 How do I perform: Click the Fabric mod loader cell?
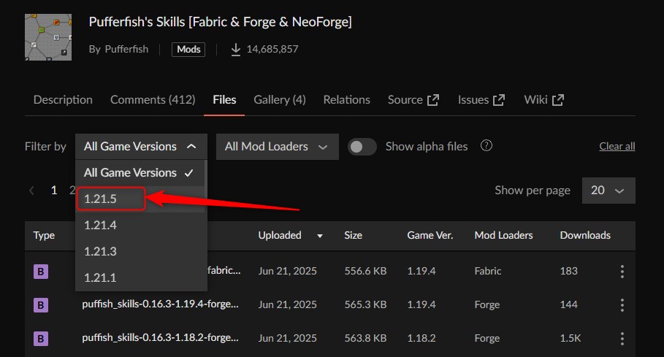(488, 271)
